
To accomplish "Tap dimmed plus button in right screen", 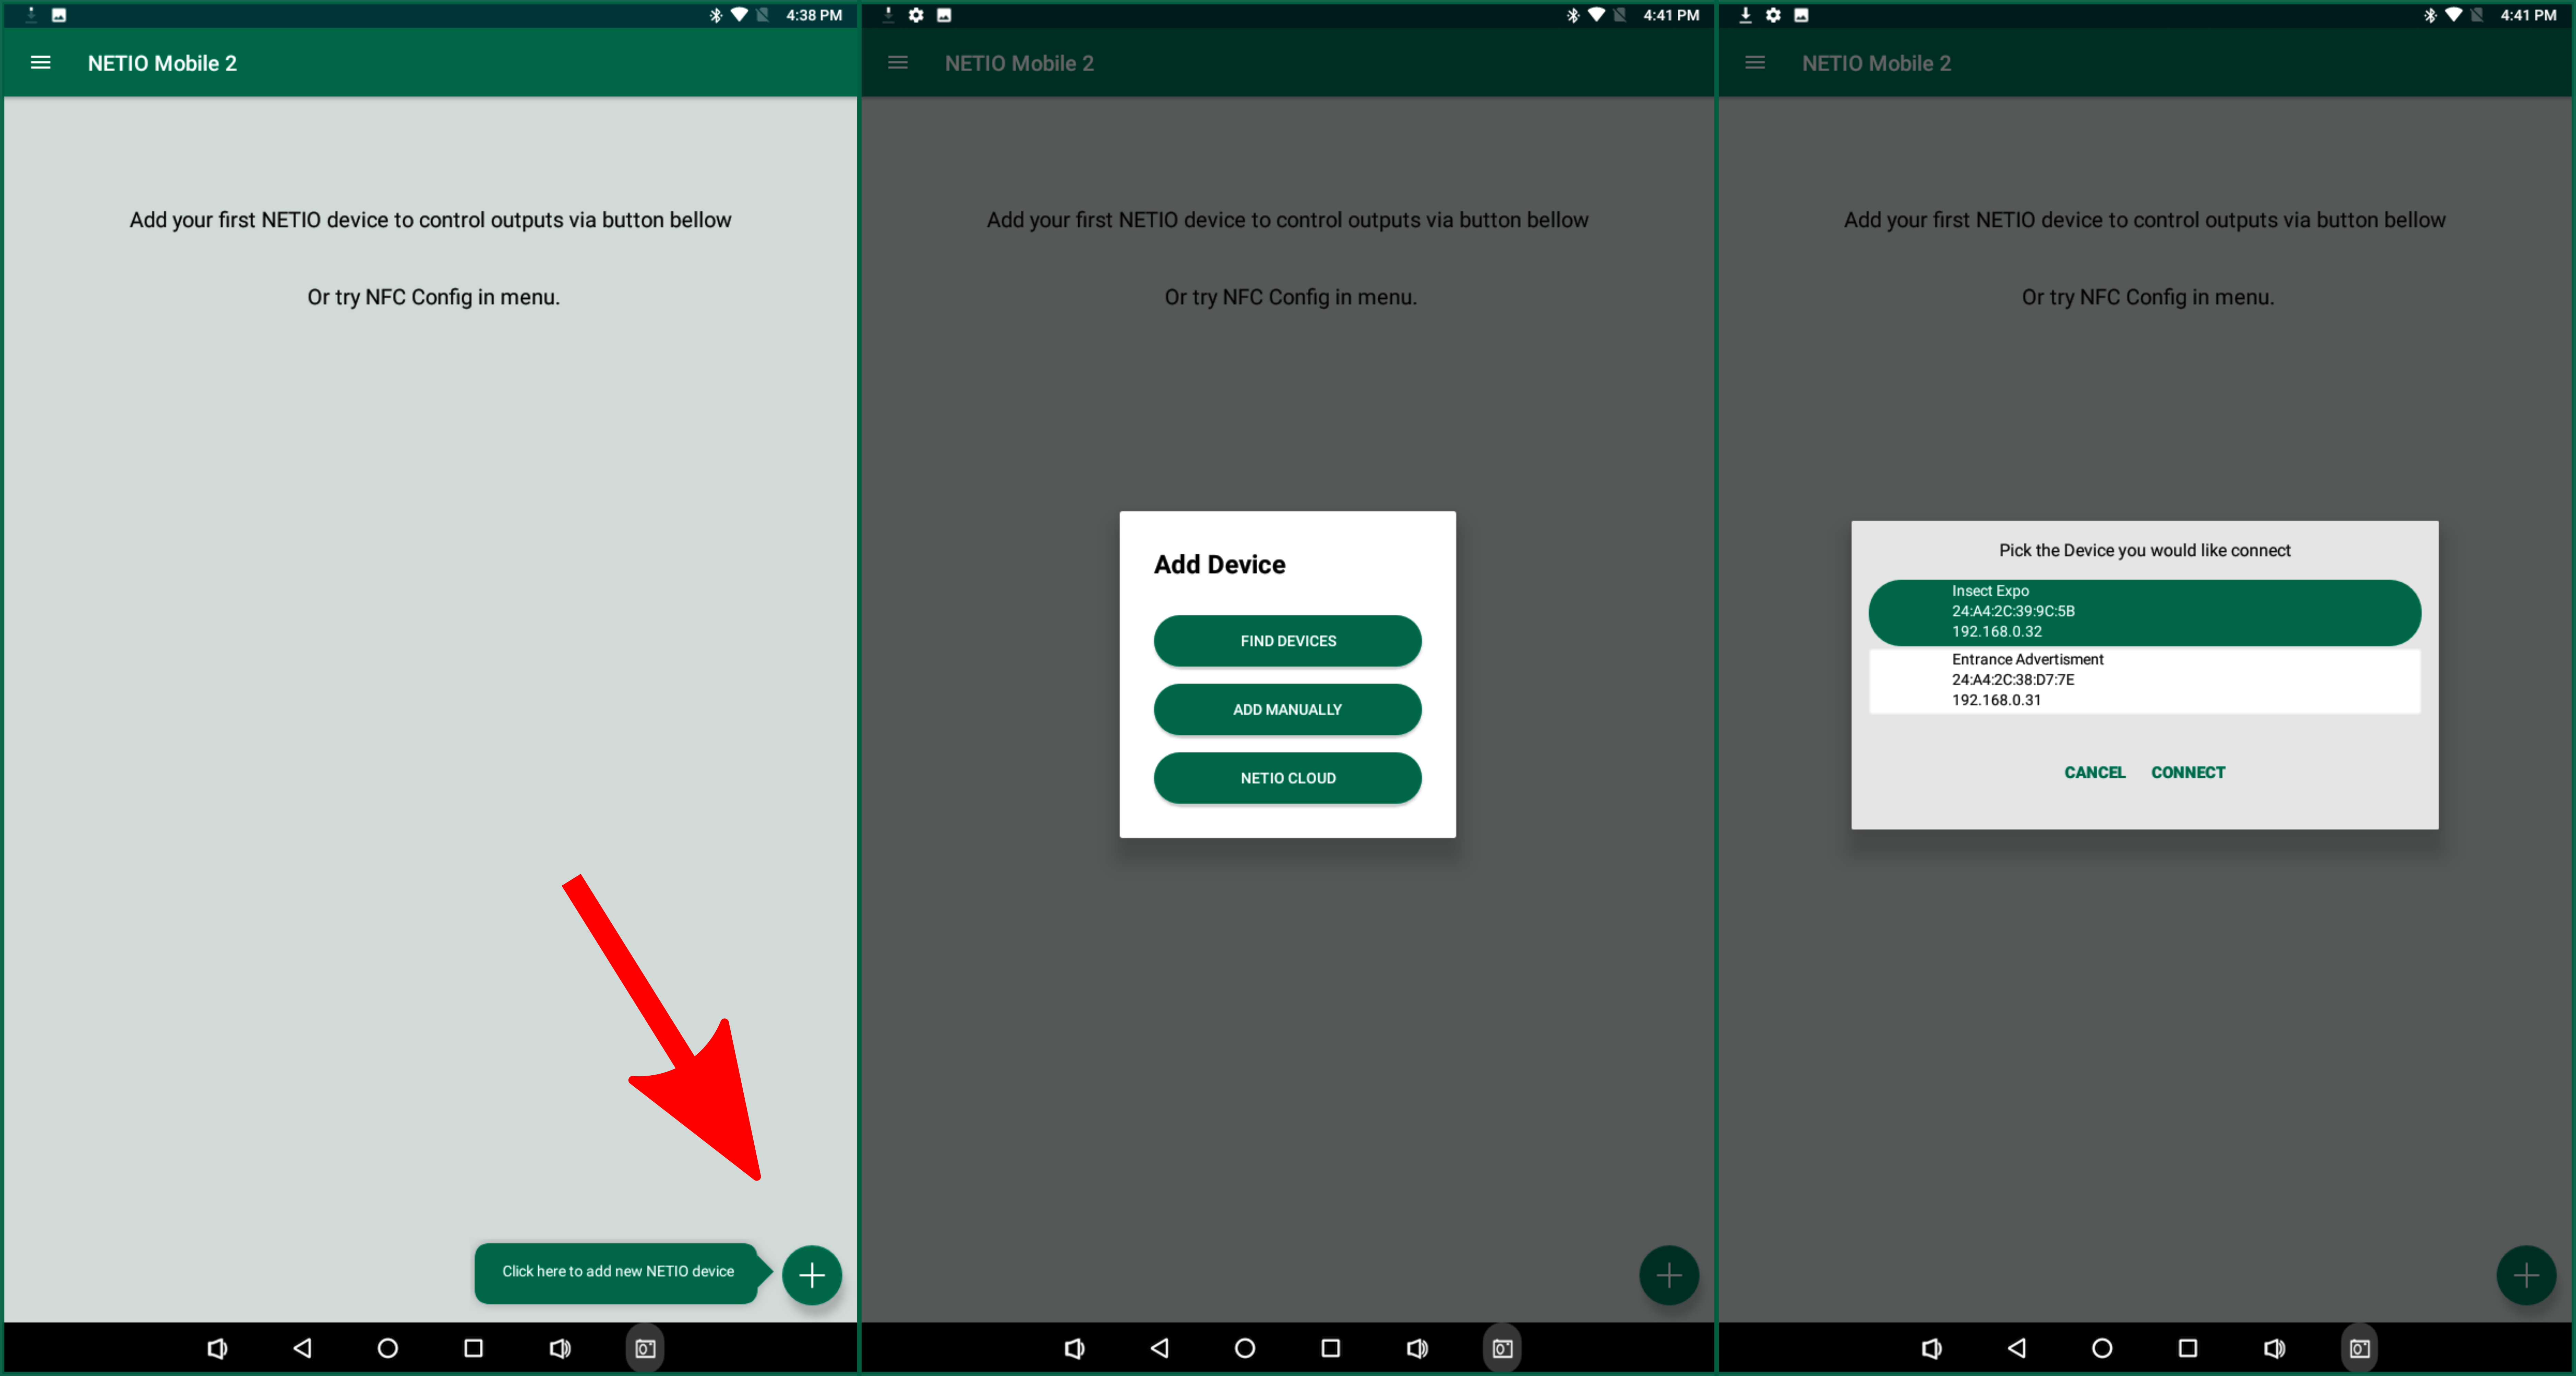I will (x=2526, y=1275).
